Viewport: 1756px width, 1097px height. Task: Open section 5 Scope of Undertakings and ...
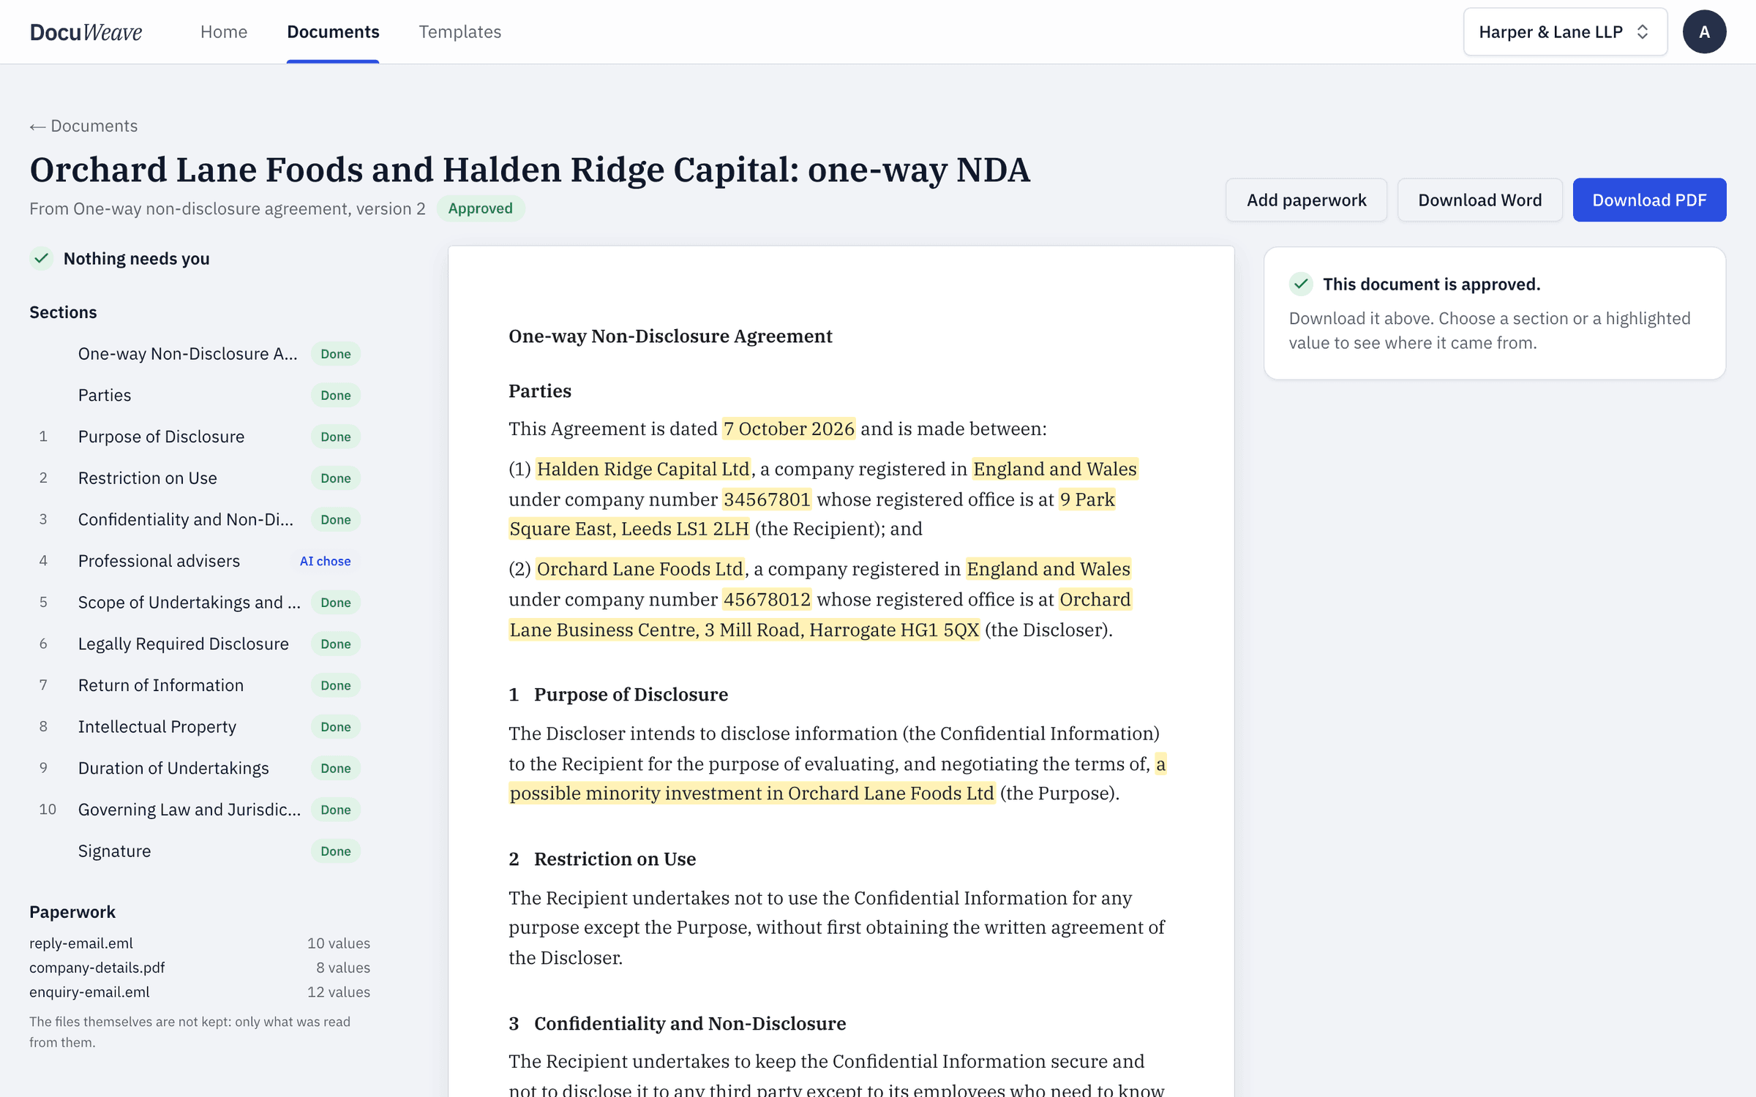point(200,603)
